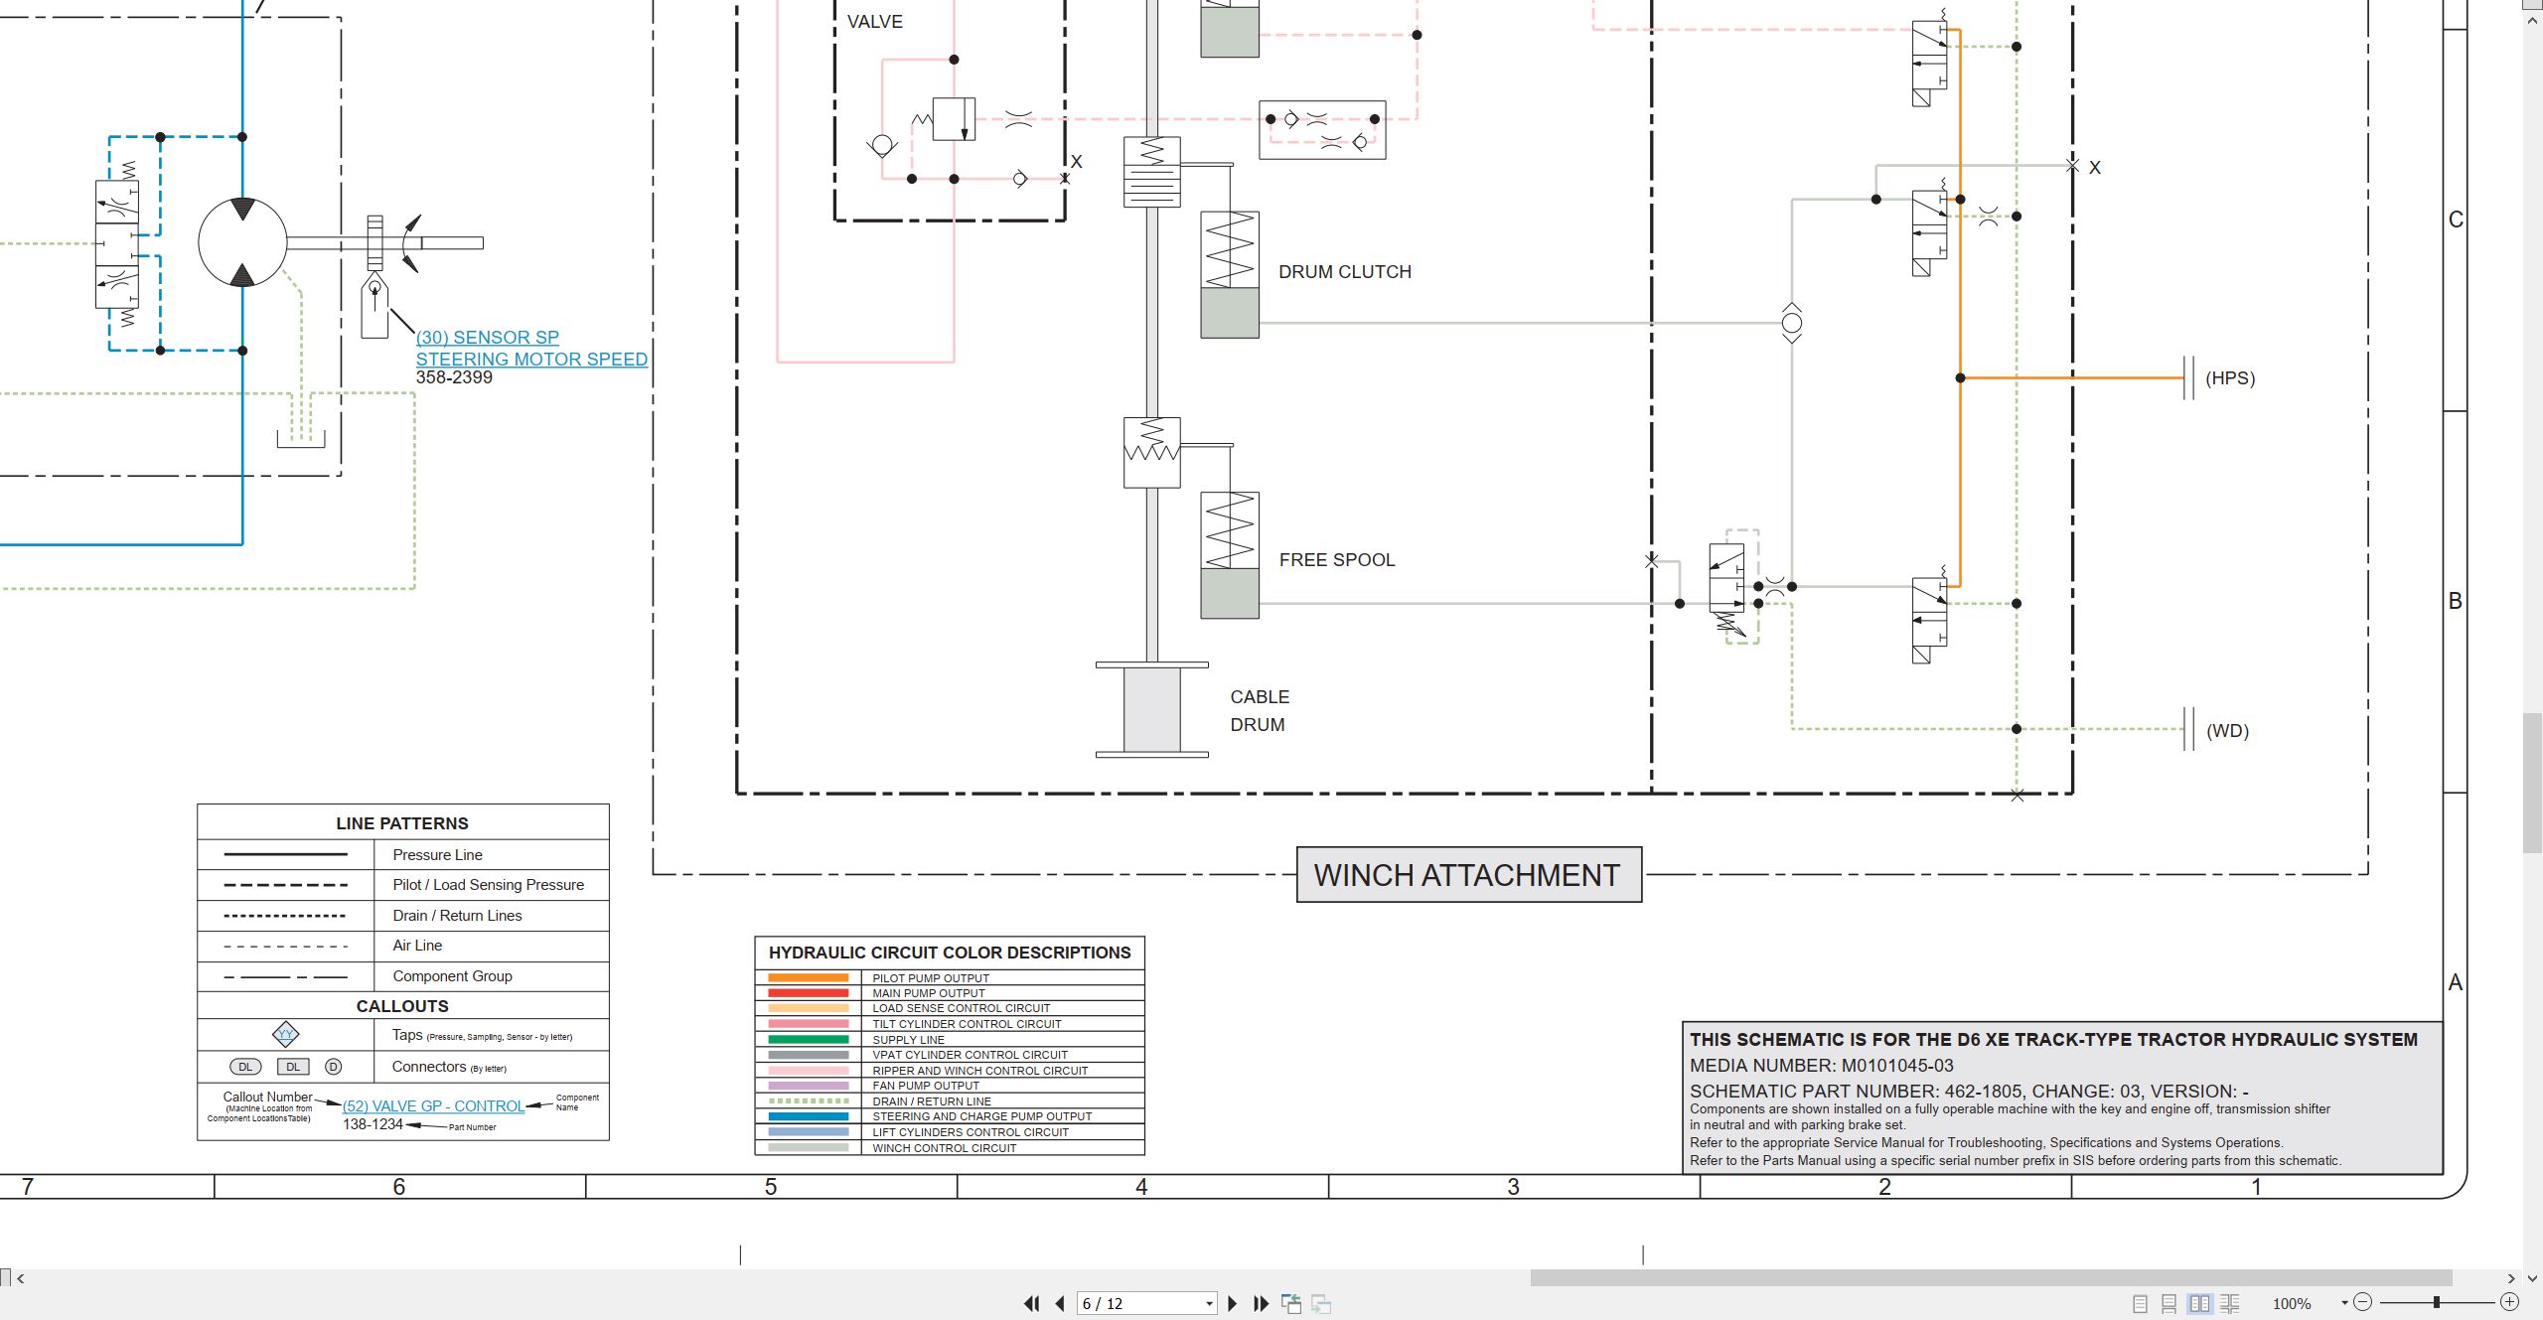The image size is (2543, 1320).
Task: Click the zoom in plus button
Action: tap(2510, 1302)
